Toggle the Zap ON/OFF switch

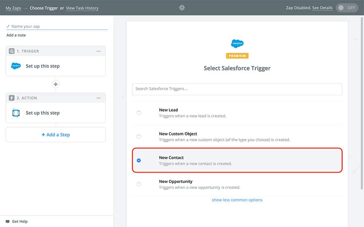coord(347,8)
